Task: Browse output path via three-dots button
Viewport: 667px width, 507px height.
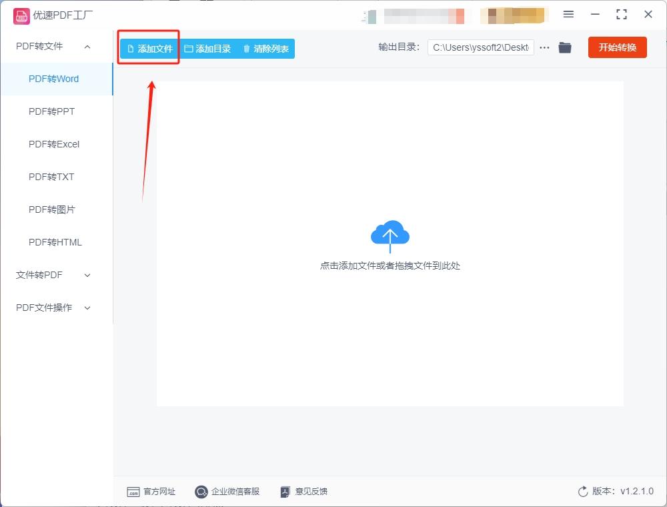Action: 544,47
